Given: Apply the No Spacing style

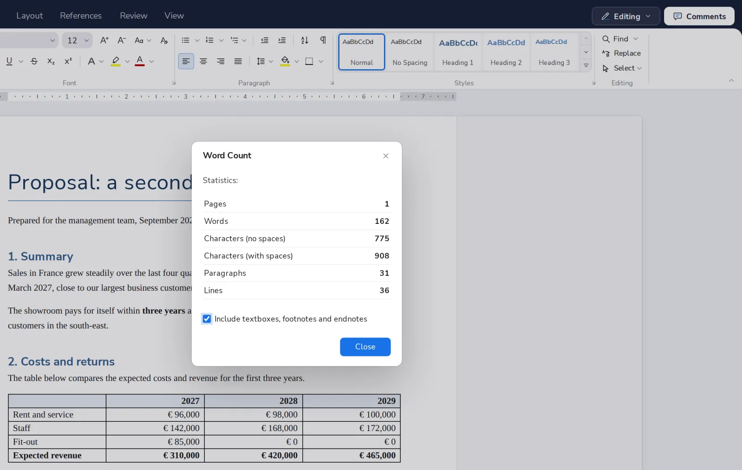Looking at the screenshot, I should (409, 52).
